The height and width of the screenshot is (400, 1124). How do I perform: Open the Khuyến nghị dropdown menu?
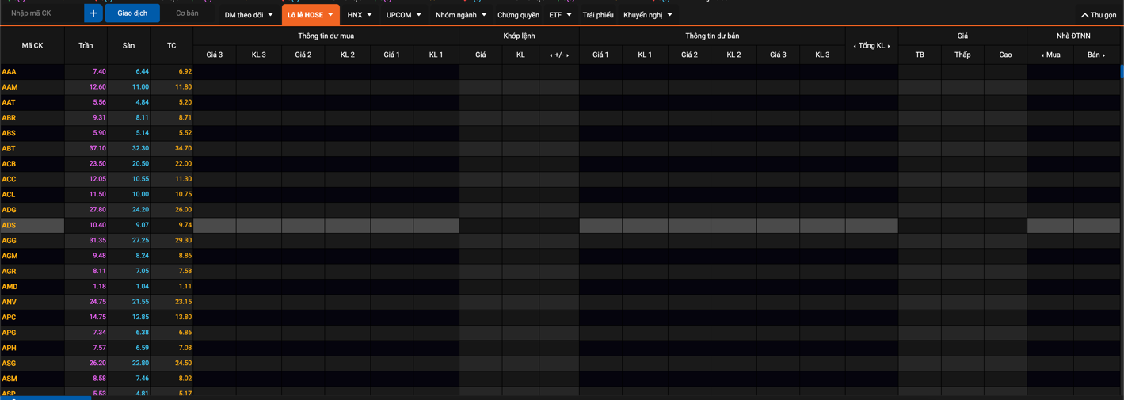647,15
